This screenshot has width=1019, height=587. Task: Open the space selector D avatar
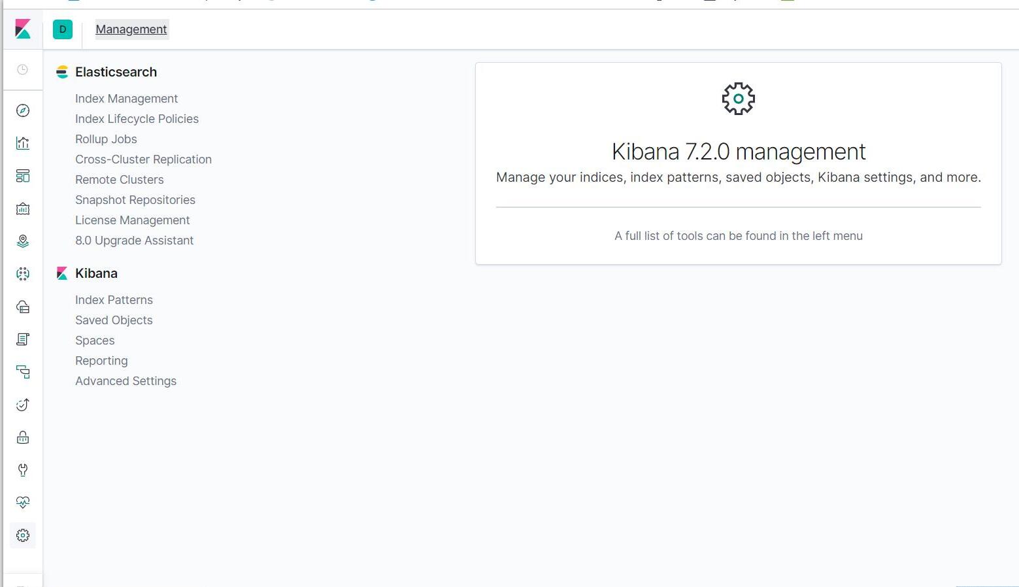point(63,29)
